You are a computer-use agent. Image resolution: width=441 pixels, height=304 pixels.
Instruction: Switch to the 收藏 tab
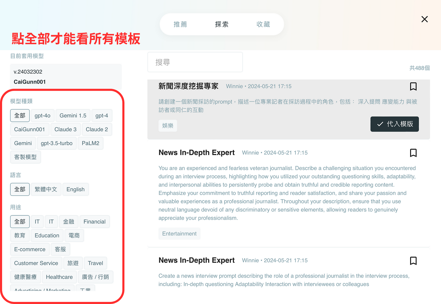(x=263, y=24)
